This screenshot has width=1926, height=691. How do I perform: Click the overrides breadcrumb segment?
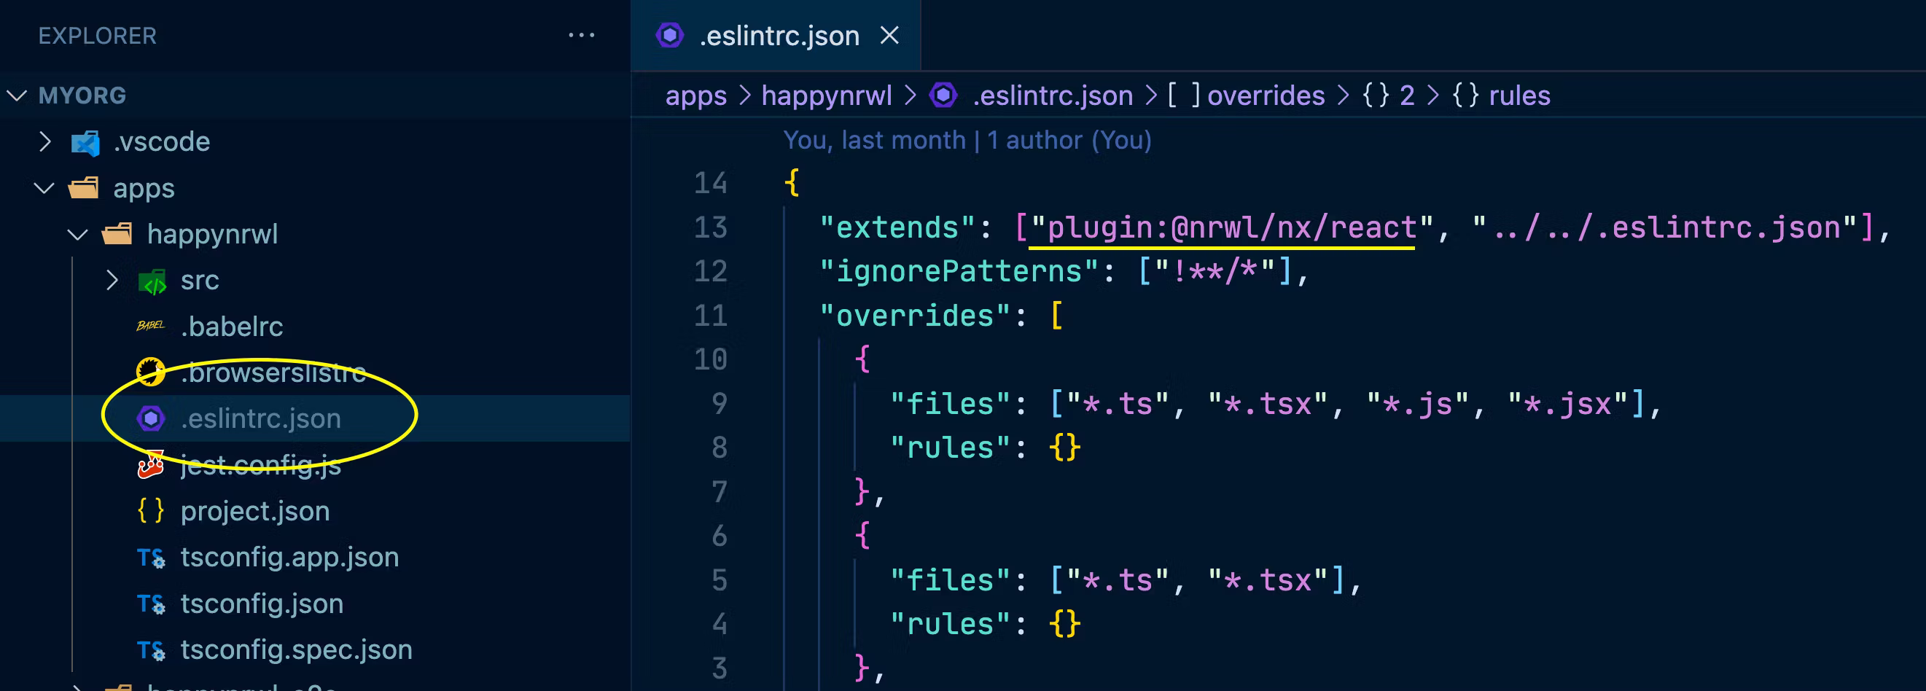pyautogui.click(x=1265, y=95)
